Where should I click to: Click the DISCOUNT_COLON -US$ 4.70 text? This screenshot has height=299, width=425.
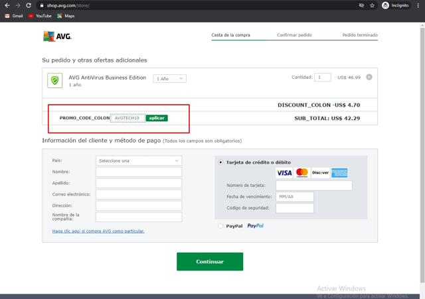319,105
